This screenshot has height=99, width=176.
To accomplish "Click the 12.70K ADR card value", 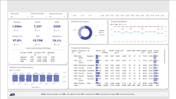I will (38, 40).
